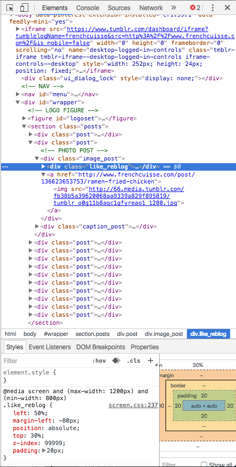Open the Sources tab
236x467 pixels.
tap(119, 7)
